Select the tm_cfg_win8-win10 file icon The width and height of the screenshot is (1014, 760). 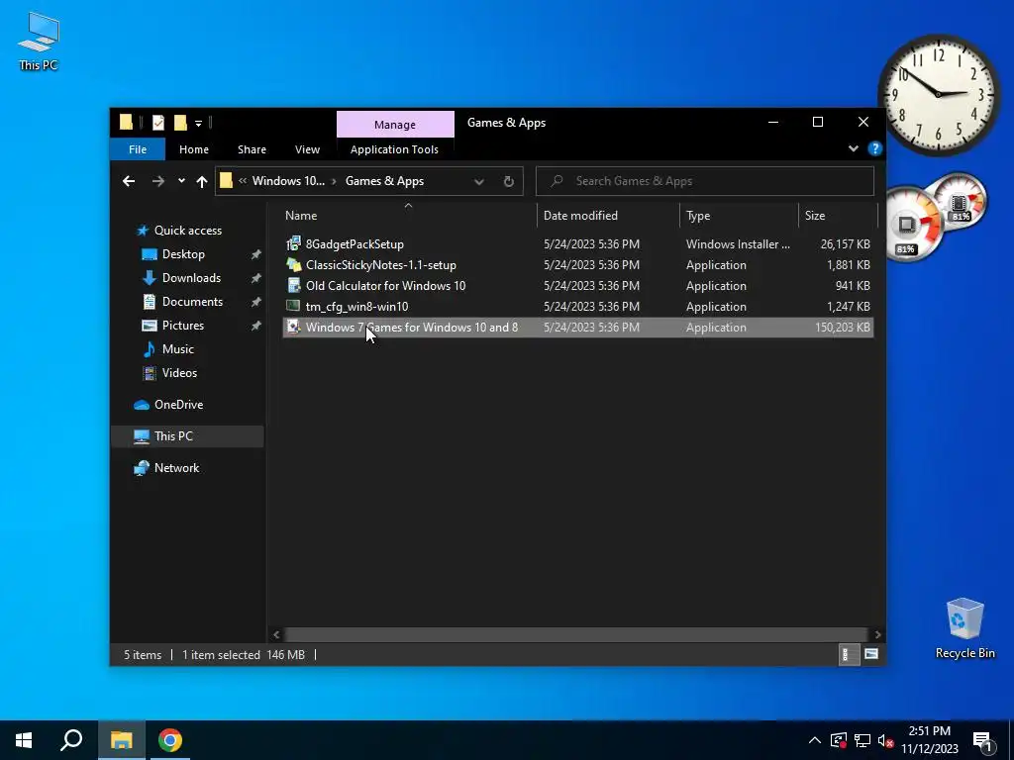tap(293, 306)
